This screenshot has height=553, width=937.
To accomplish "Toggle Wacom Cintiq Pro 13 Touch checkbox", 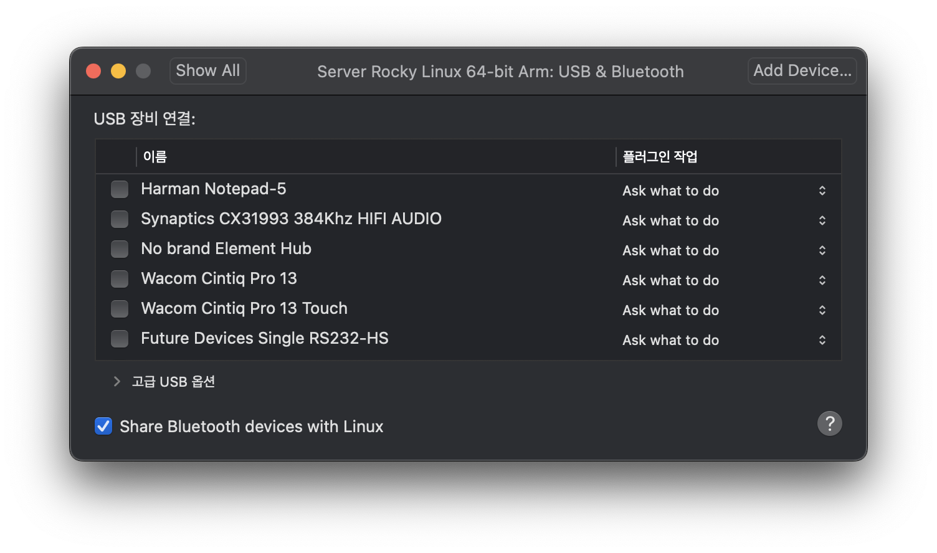I will click(120, 308).
